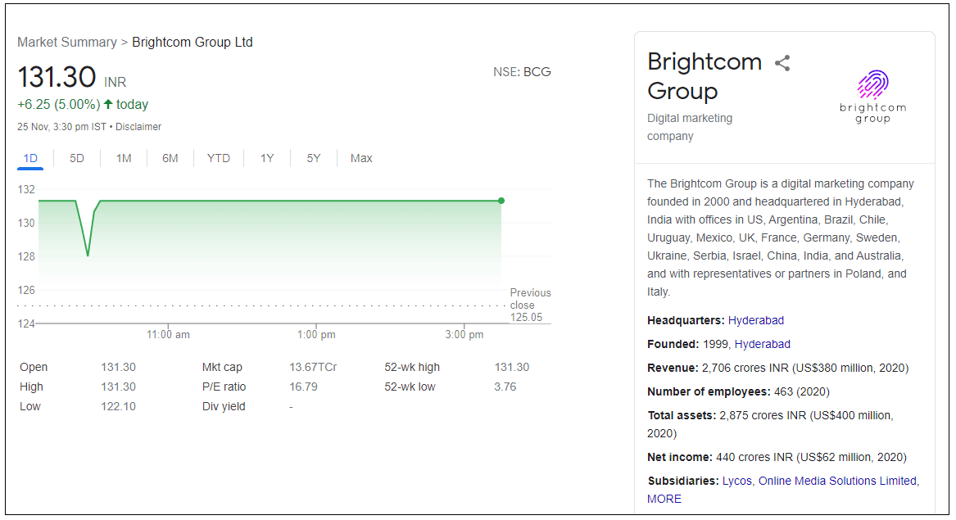This screenshot has height=520, width=956.
Task: Click the P/E ratio value 16.79
Action: click(303, 387)
